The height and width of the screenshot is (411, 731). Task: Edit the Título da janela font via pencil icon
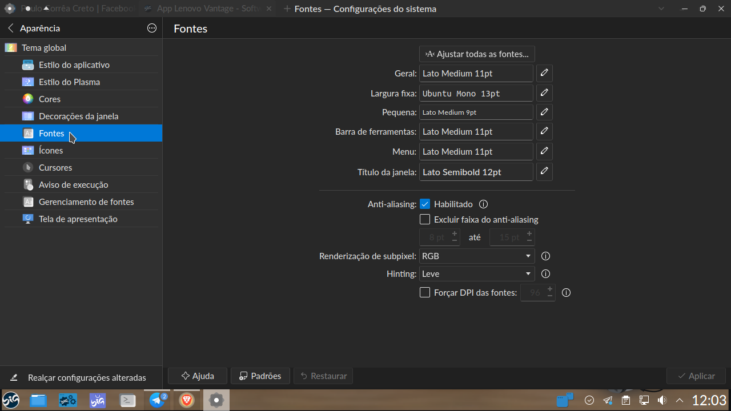(544, 171)
